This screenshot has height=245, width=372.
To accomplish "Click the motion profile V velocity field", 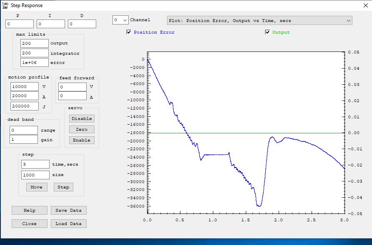I will (25, 87).
